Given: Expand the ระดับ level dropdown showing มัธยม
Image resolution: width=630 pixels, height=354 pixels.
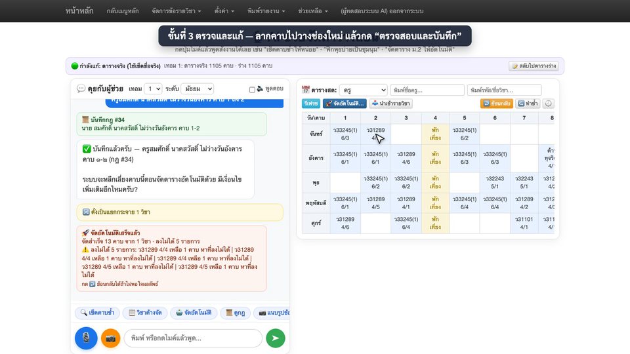Looking at the screenshot, I should point(198,88).
